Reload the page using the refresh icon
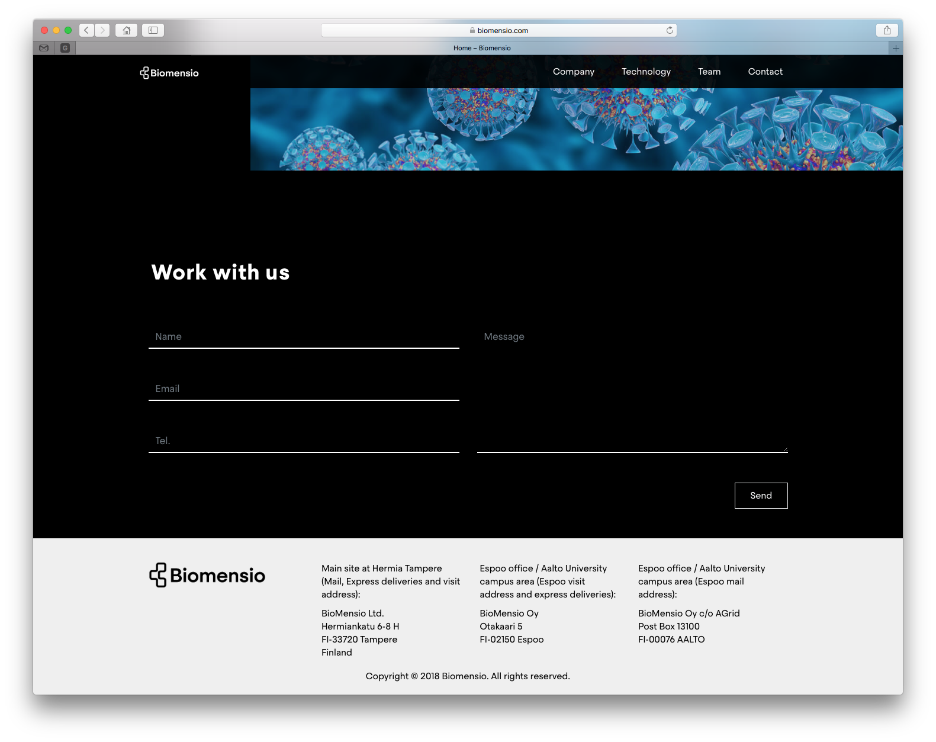Viewport: 936px width, 742px height. click(670, 30)
